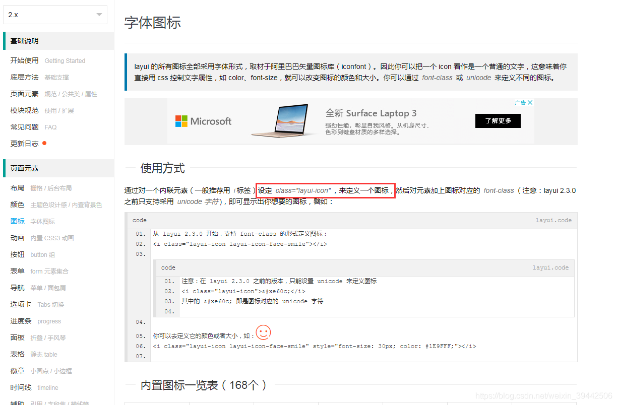
Task: Open the 更新日志 page
Action: 24,143
